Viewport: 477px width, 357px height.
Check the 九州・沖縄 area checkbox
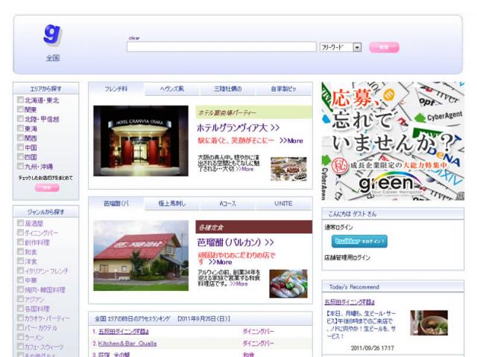pyautogui.click(x=20, y=166)
